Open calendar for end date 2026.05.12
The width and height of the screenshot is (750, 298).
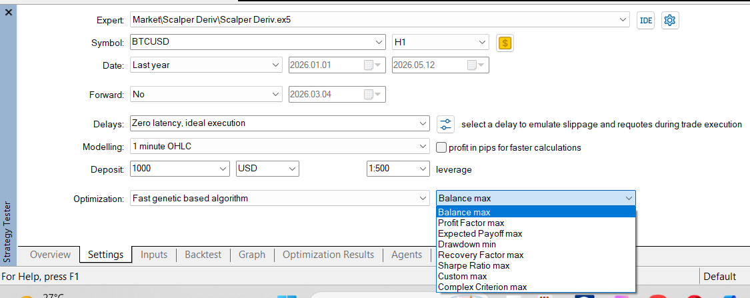click(x=475, y=65)
